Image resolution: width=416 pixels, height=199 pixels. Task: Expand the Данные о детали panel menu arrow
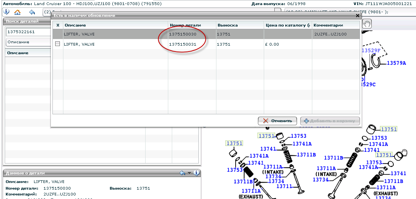(189, 173)
